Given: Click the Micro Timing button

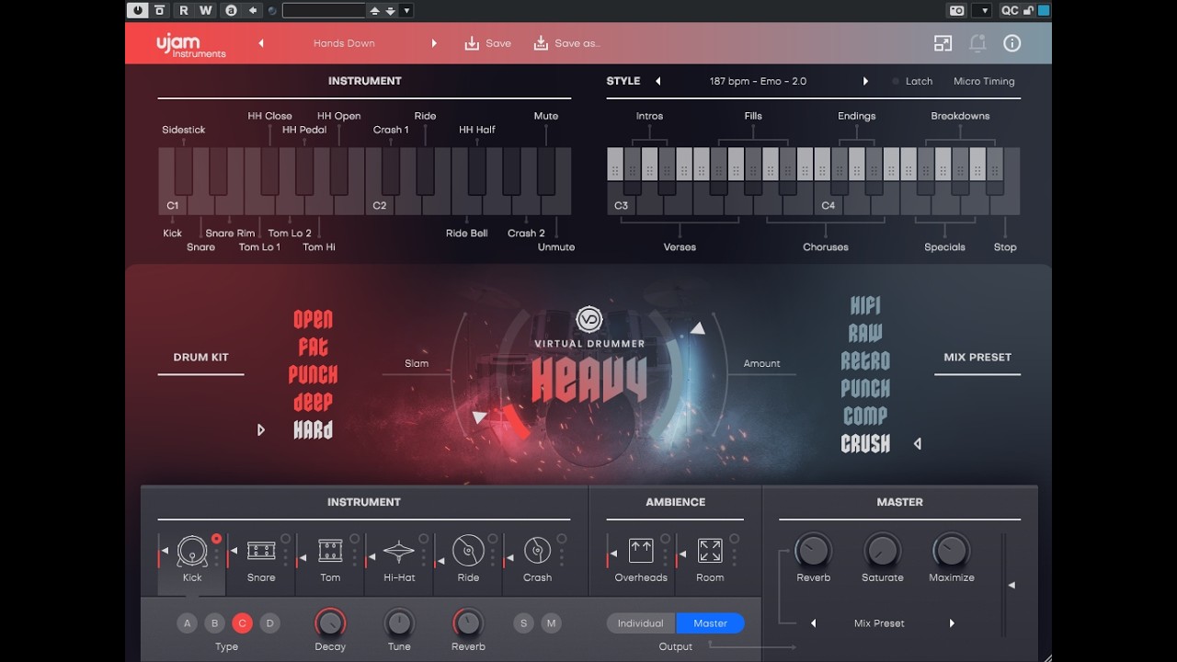Looking at the screenshot, I should pos(984,81).
